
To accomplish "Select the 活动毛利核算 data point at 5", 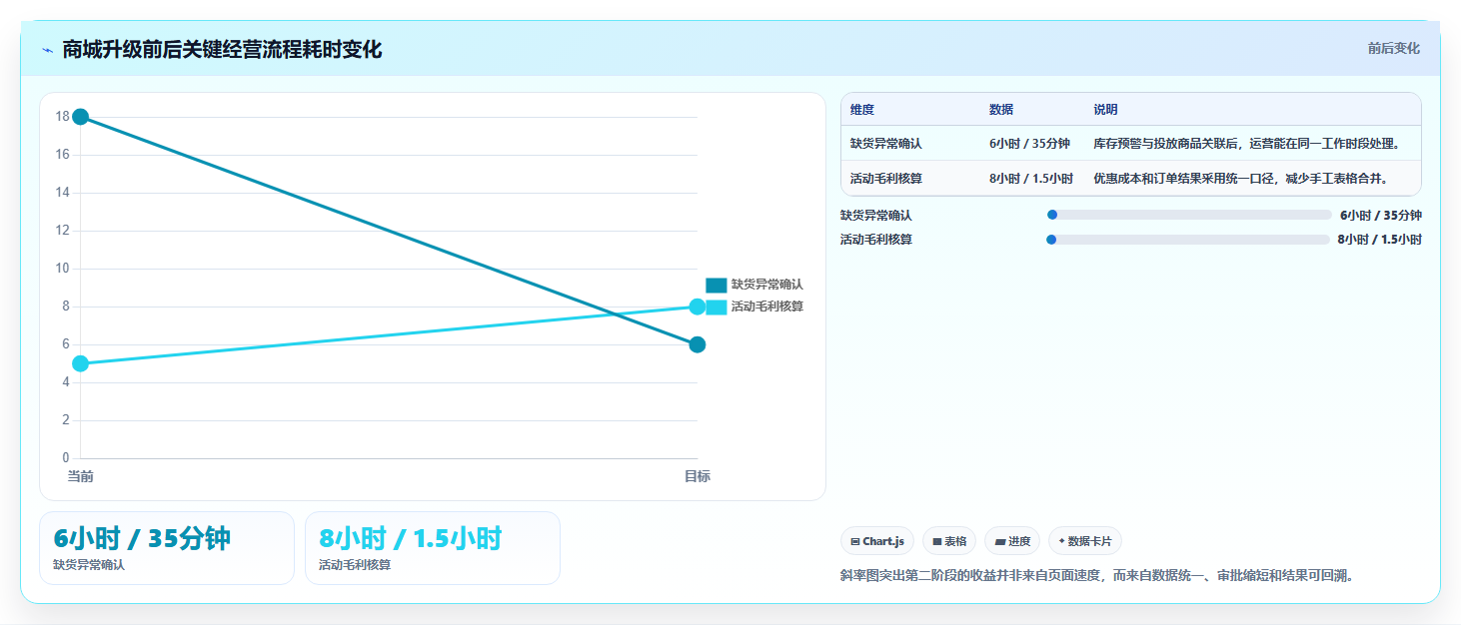I will pyautogui.click(x=81, y=363).
